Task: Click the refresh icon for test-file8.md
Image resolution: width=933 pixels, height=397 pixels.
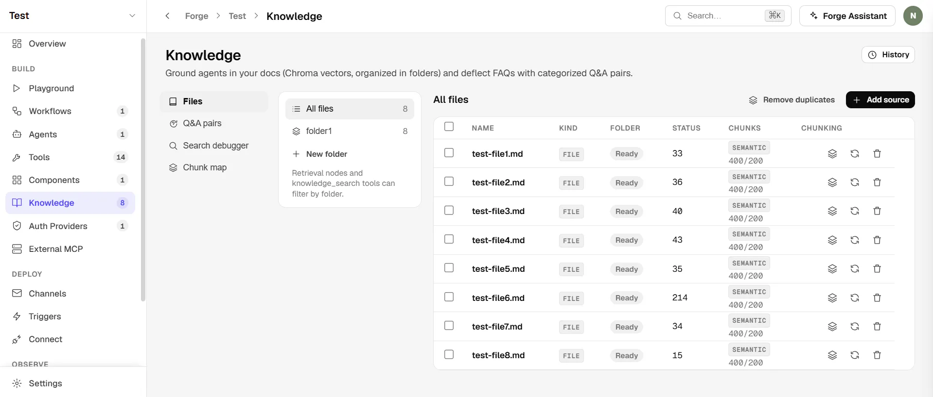Action: (x=855, y=355)
